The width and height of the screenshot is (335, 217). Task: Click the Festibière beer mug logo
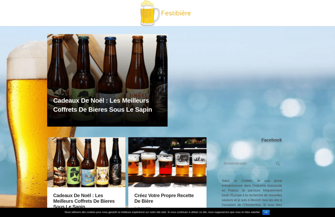[149, 13]
